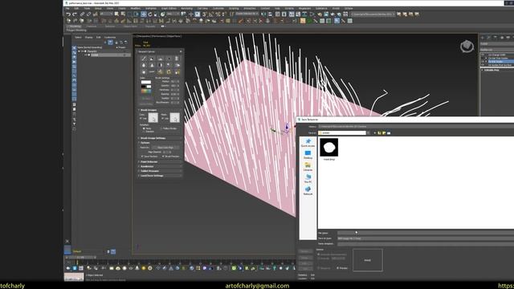Click the Redo arrow in main toolbar
The height and width of the screenshot is (289, 514).
[75, 14]
